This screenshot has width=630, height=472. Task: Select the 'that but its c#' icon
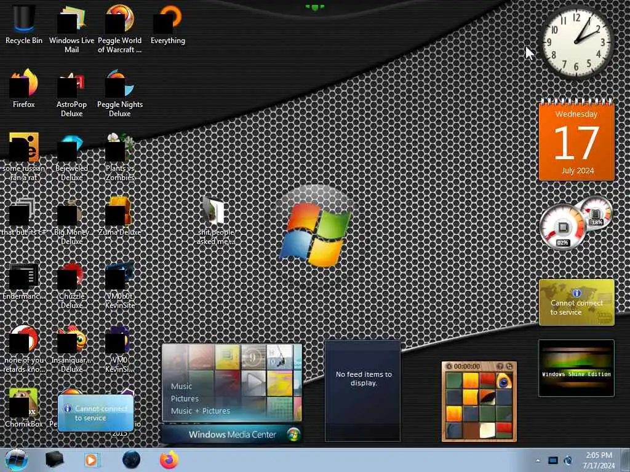coord(24,216)
